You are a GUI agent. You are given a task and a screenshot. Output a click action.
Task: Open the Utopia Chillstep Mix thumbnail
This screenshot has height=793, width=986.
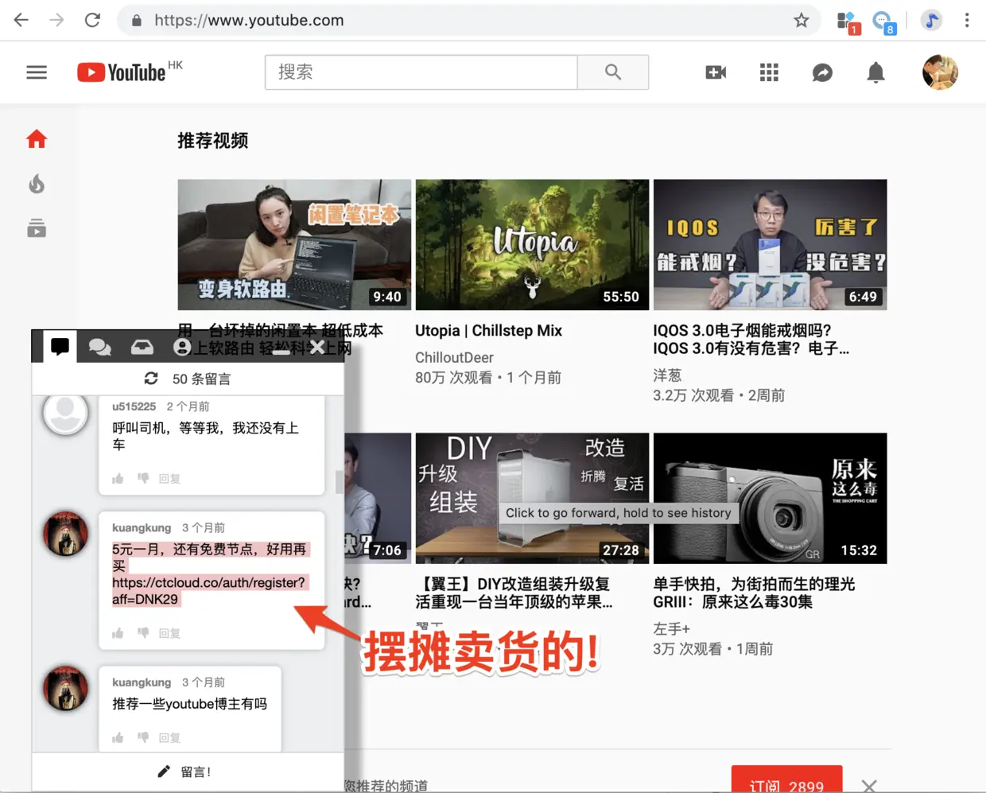click(x=532, y=244)
